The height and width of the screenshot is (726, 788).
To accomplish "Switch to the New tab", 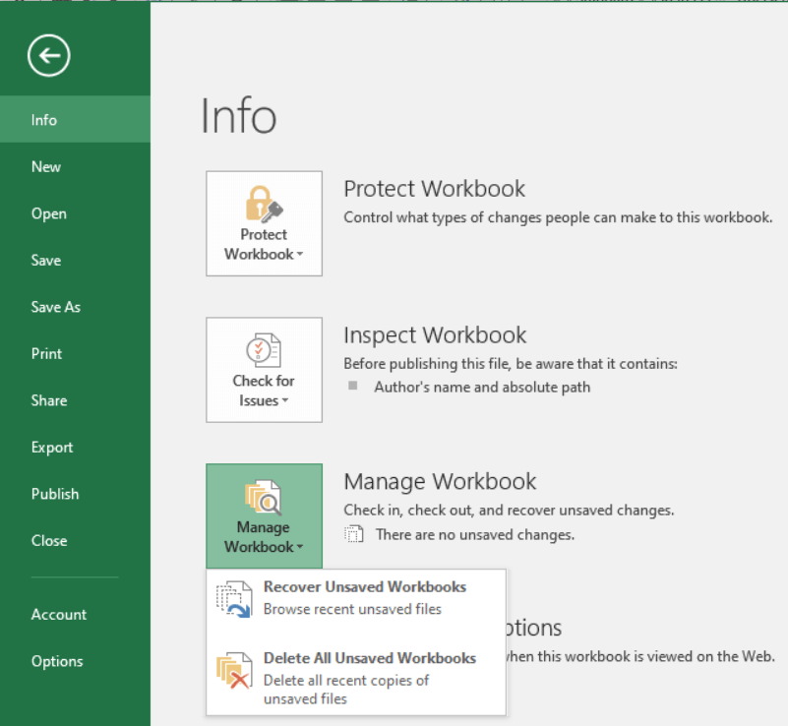I will (x=45, y=166).
